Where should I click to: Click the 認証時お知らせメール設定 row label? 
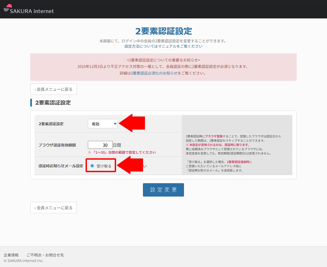(x=61, y=166)
